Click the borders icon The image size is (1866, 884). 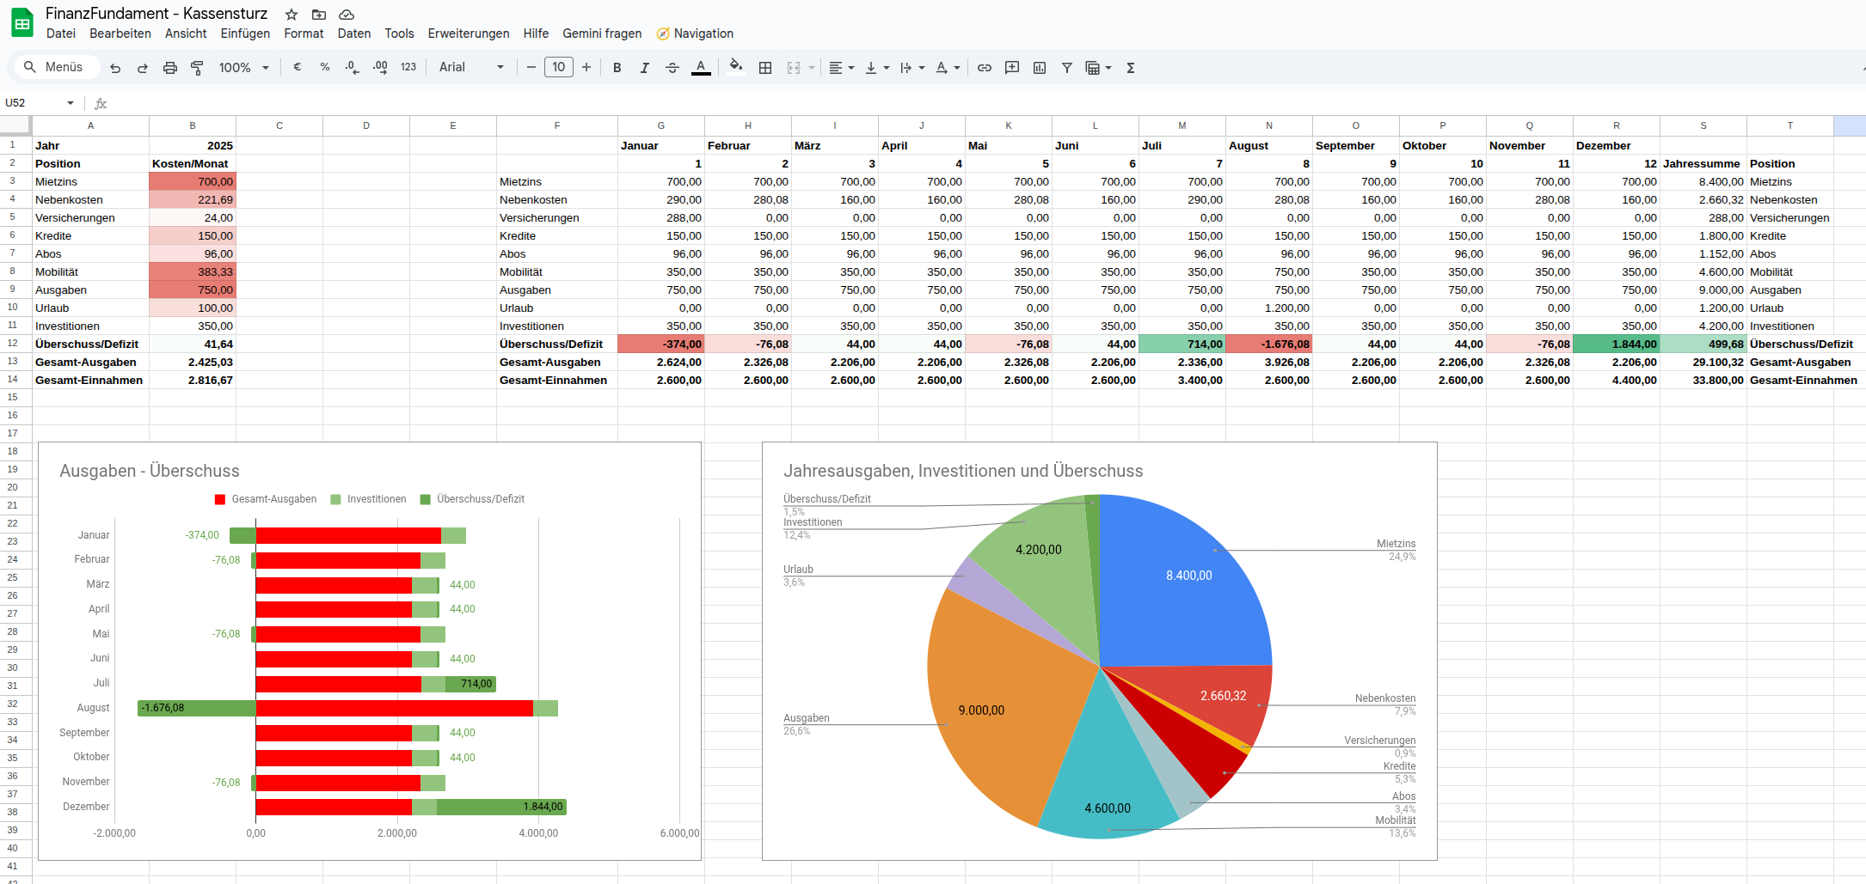pyautogui.click(x=765, y=68)
